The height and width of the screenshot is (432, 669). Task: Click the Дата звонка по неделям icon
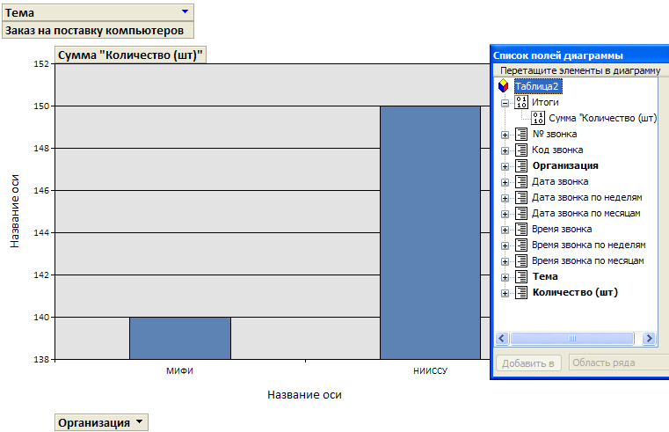[521, 197]
